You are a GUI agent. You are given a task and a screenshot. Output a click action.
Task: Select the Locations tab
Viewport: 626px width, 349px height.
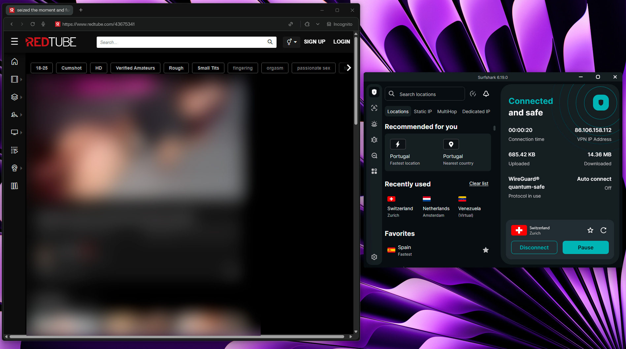click(x=398, y=111)
